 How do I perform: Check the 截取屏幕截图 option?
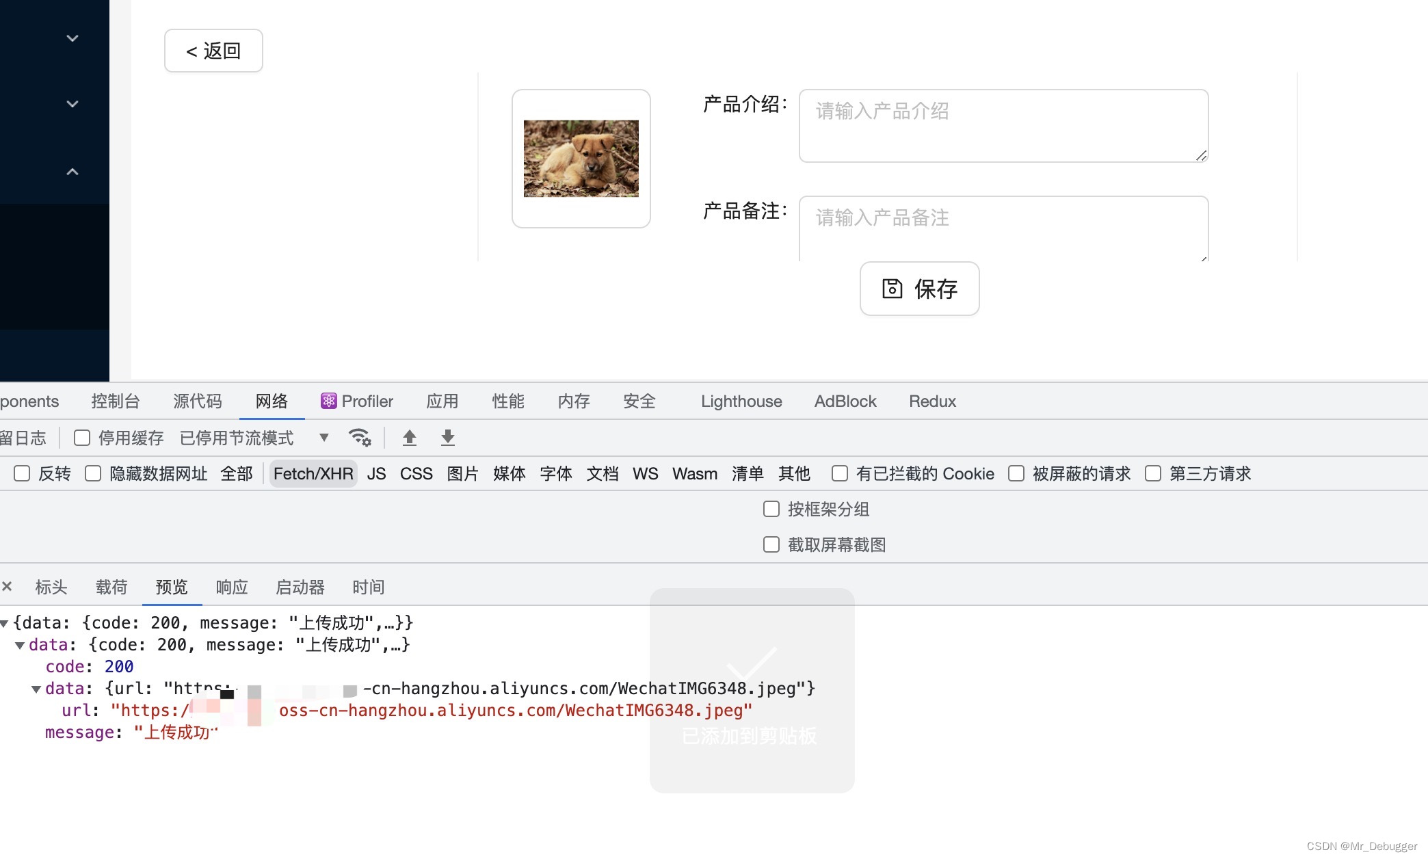pyautogui.click(x=771, y=544)
